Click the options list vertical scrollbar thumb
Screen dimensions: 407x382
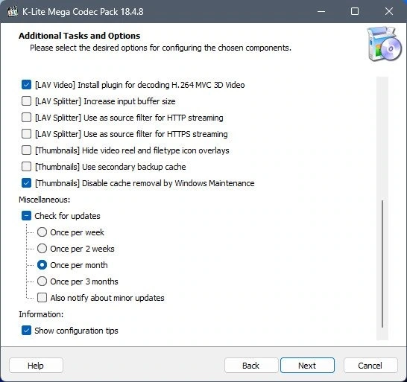[382, 264]
